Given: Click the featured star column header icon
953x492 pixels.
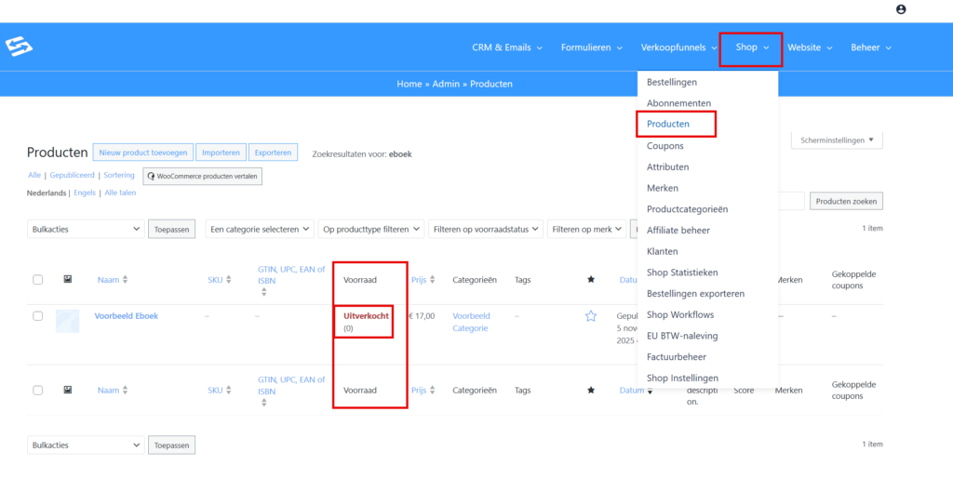Looking at the screenshot, I should (590, 279).
